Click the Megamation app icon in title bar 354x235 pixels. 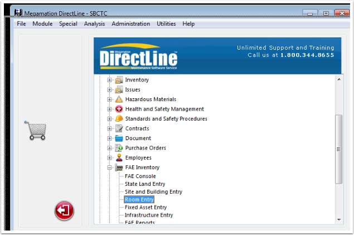tap(18, 13)
